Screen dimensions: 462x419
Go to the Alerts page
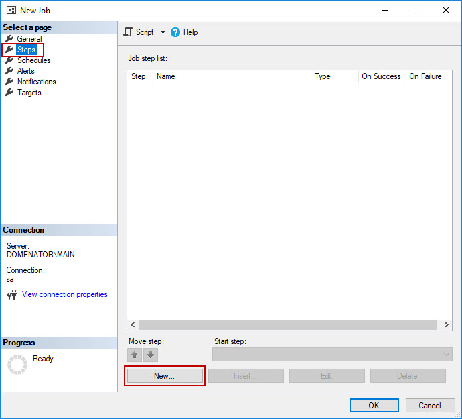tap(25, 71)
